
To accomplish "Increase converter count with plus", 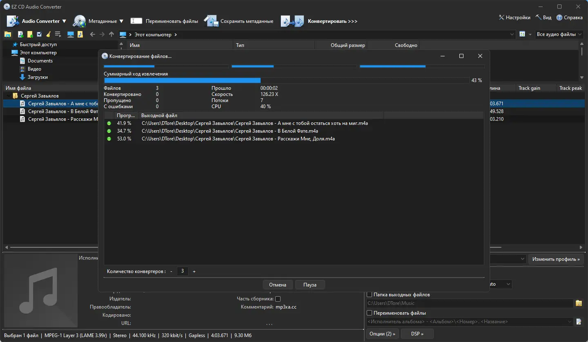I will [194, 271].
